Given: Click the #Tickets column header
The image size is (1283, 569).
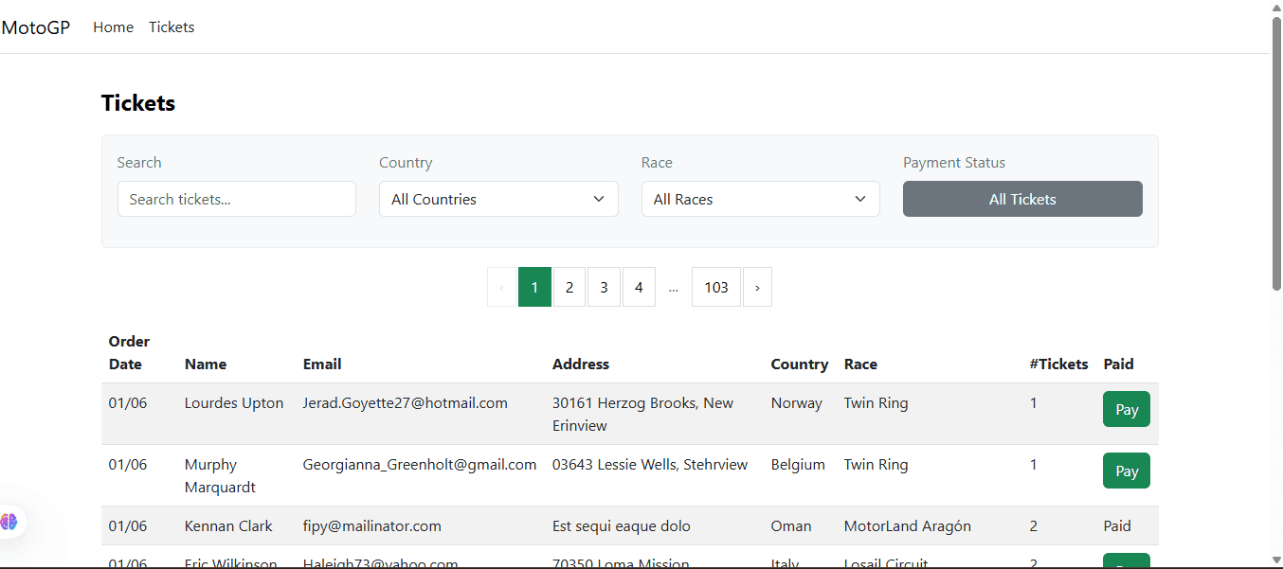Looking at the screenshot, I should (1058, 364).
